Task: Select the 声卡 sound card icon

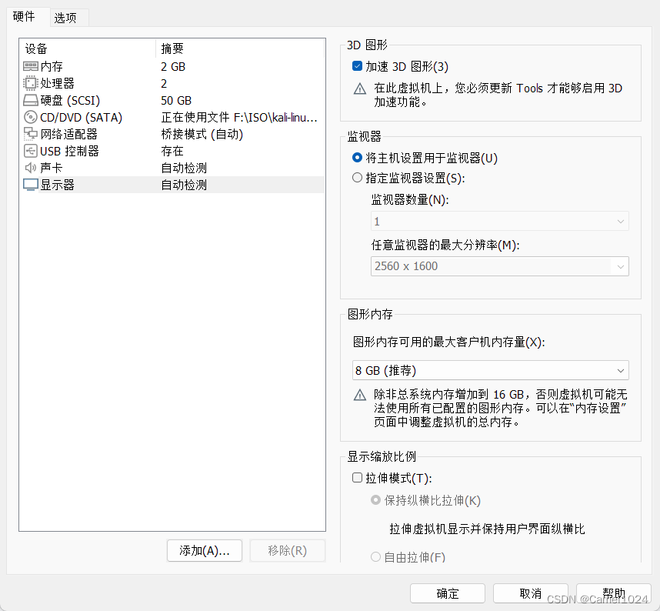Action: coord(31,168)
